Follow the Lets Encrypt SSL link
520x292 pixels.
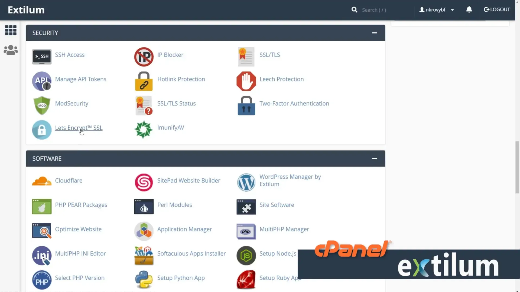pos(79,128)
